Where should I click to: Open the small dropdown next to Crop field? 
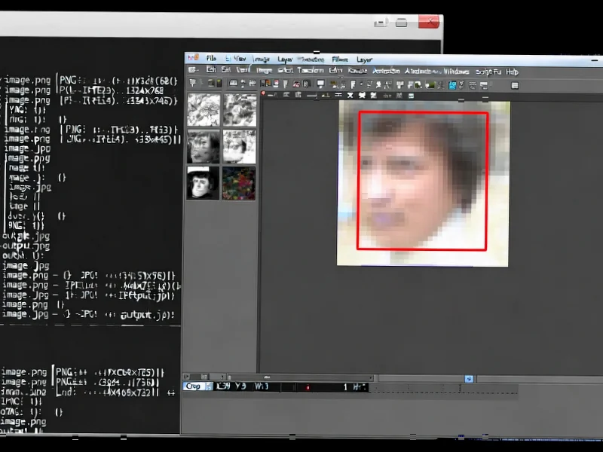(210, 386)
